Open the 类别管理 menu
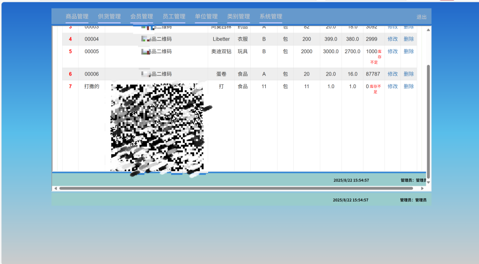 coord(239,16)
